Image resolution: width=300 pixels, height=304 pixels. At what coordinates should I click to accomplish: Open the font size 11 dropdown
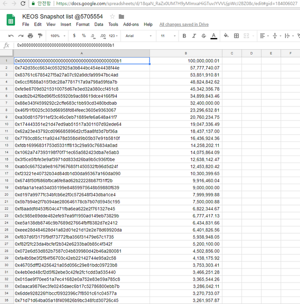coord(168,36)
